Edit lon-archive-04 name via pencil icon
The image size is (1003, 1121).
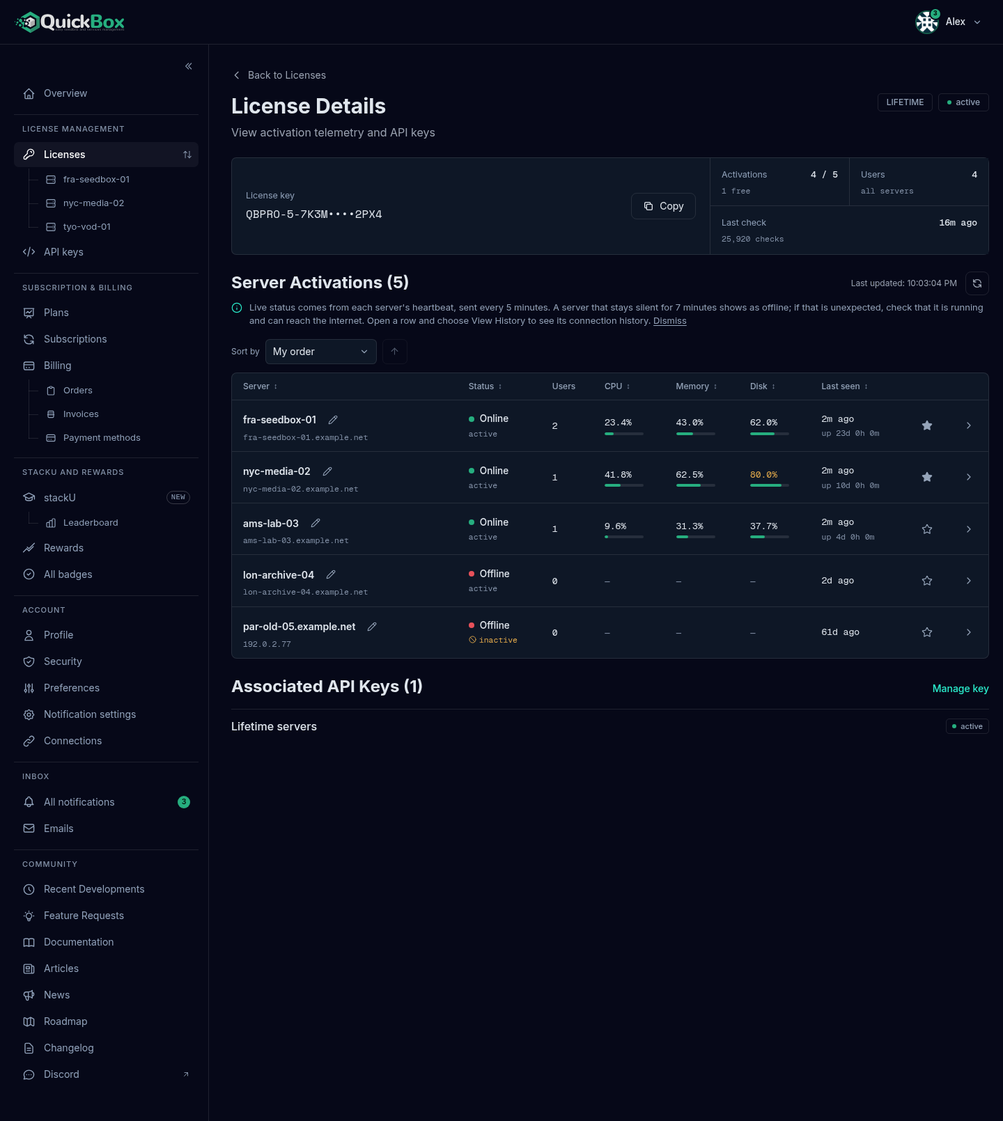[x=331, y=574]
